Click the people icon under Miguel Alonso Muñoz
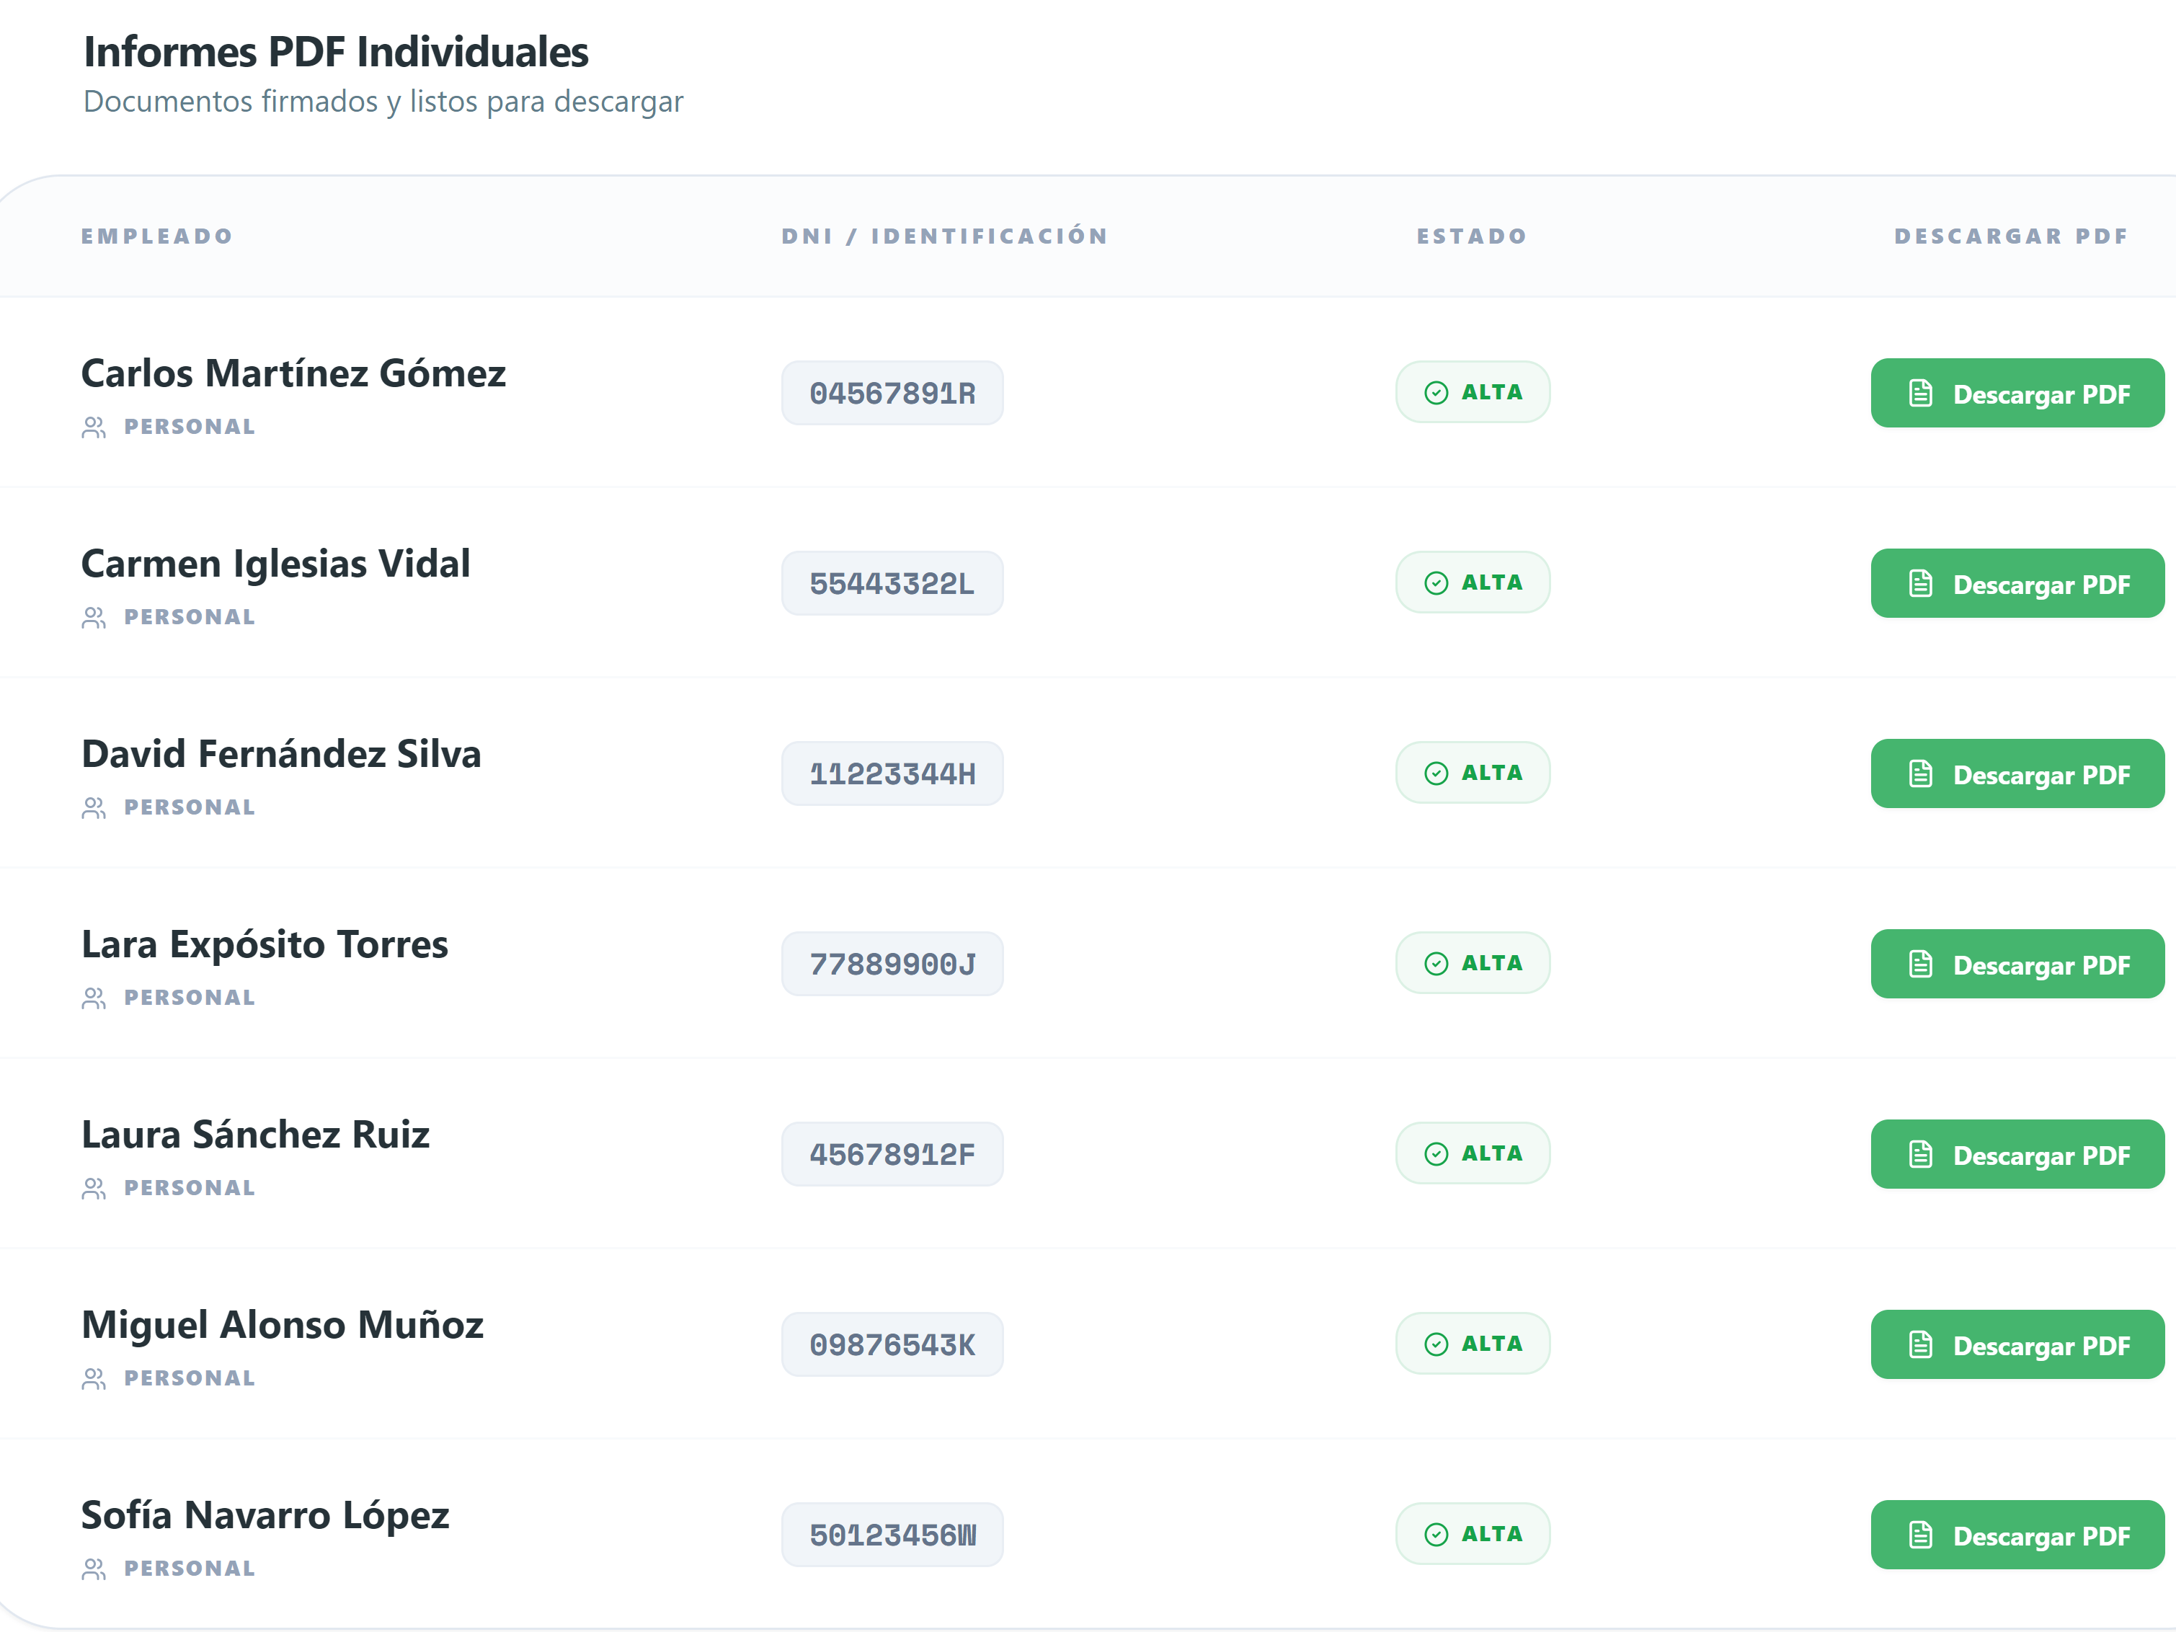 coord(94,1379)
